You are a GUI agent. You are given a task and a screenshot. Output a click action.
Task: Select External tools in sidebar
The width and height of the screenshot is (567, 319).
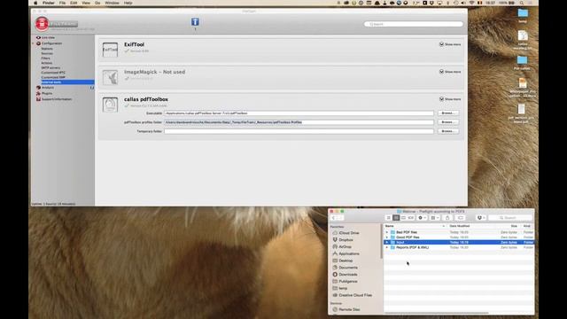point(67,82)
